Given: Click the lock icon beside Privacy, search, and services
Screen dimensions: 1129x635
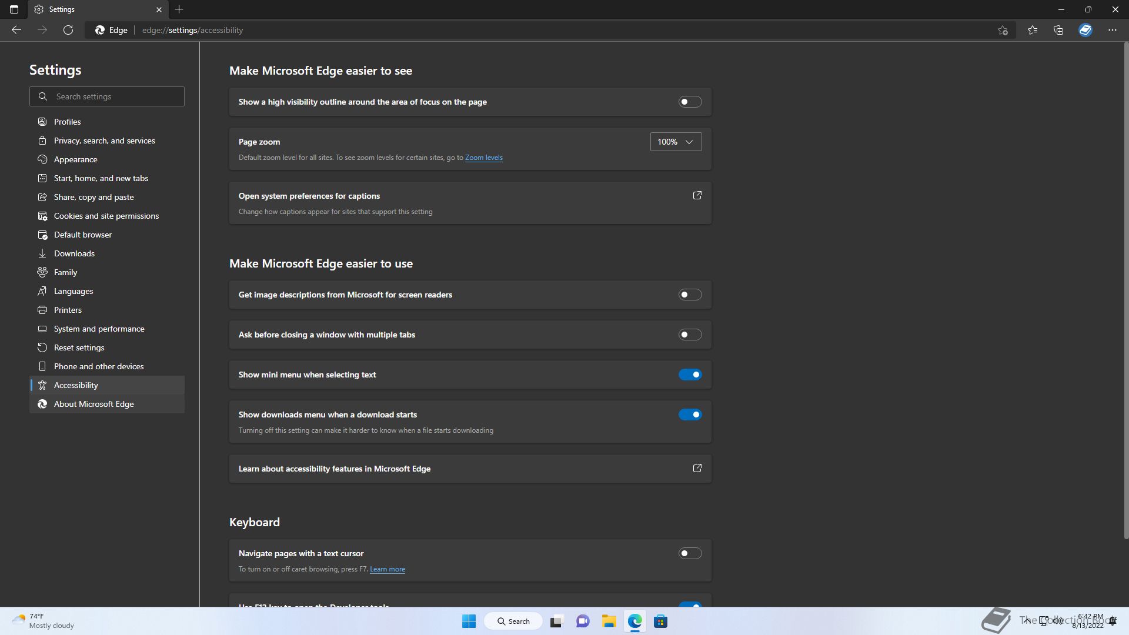Looking at the screenshot, I should coord(42,141).
